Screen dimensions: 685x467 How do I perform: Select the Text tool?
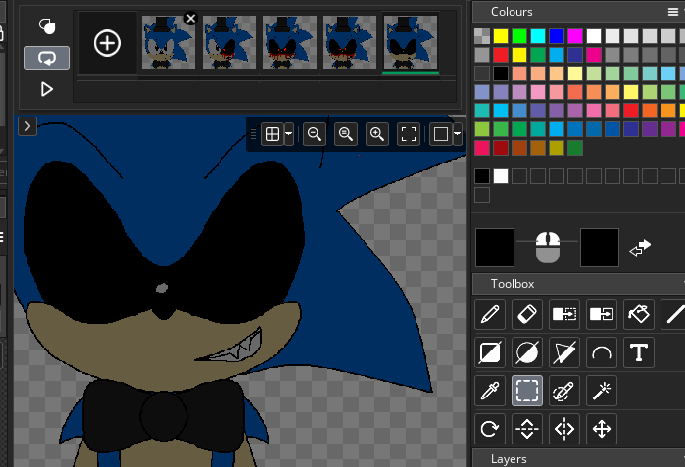[639, 352]
